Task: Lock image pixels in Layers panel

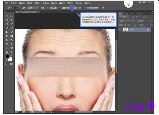Action: [129, 25]
